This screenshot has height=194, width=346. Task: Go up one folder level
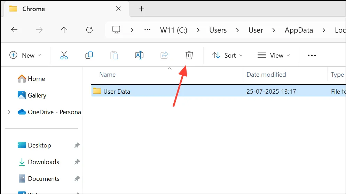64,30
